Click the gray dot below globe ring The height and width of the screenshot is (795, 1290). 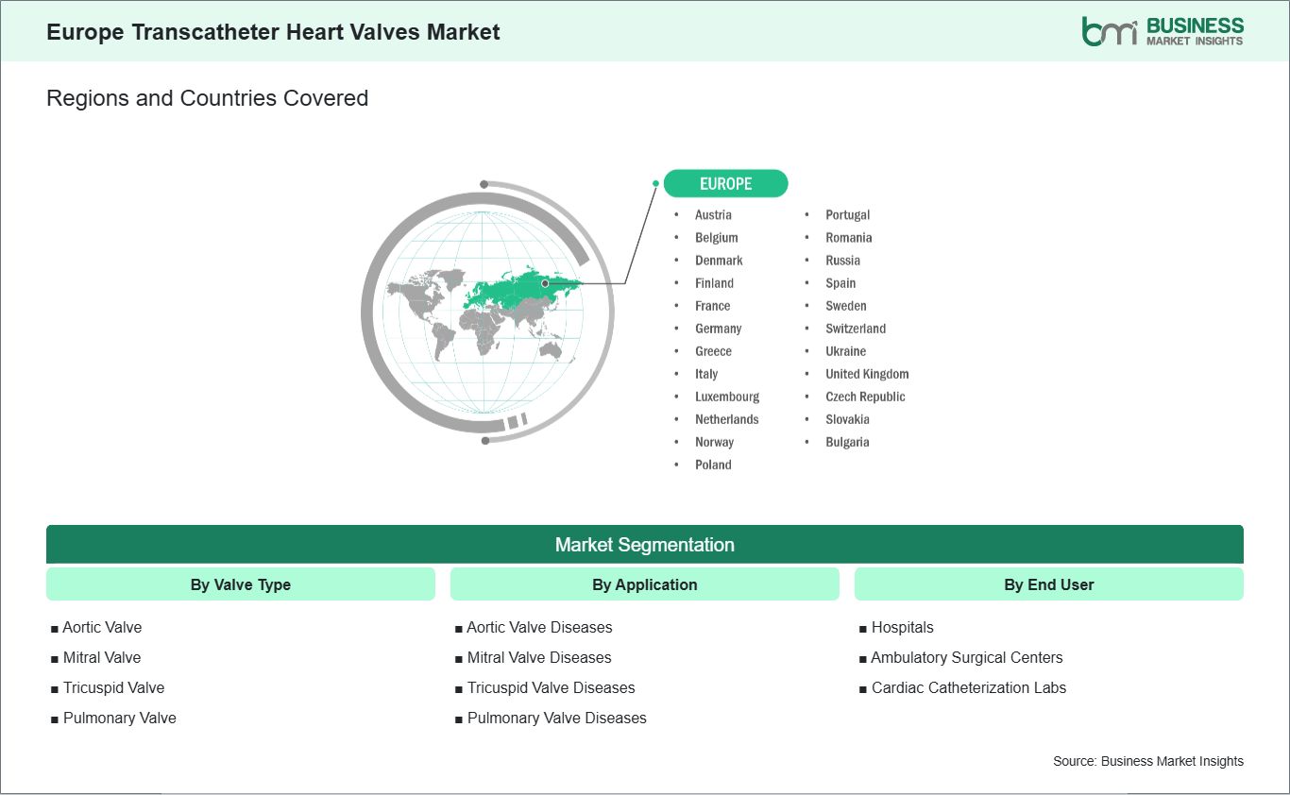(484, 440)
